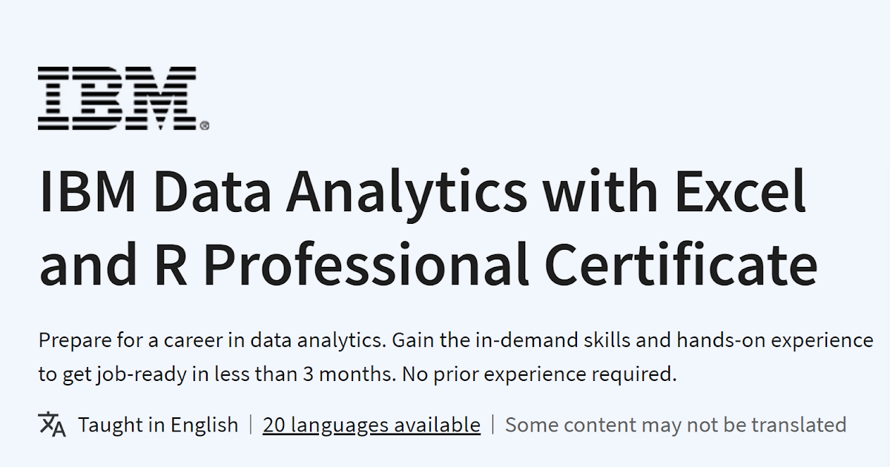Screen dimensions: 890x467
Task: Click the "Taught in English" label
Action: [x=158, y=425]
